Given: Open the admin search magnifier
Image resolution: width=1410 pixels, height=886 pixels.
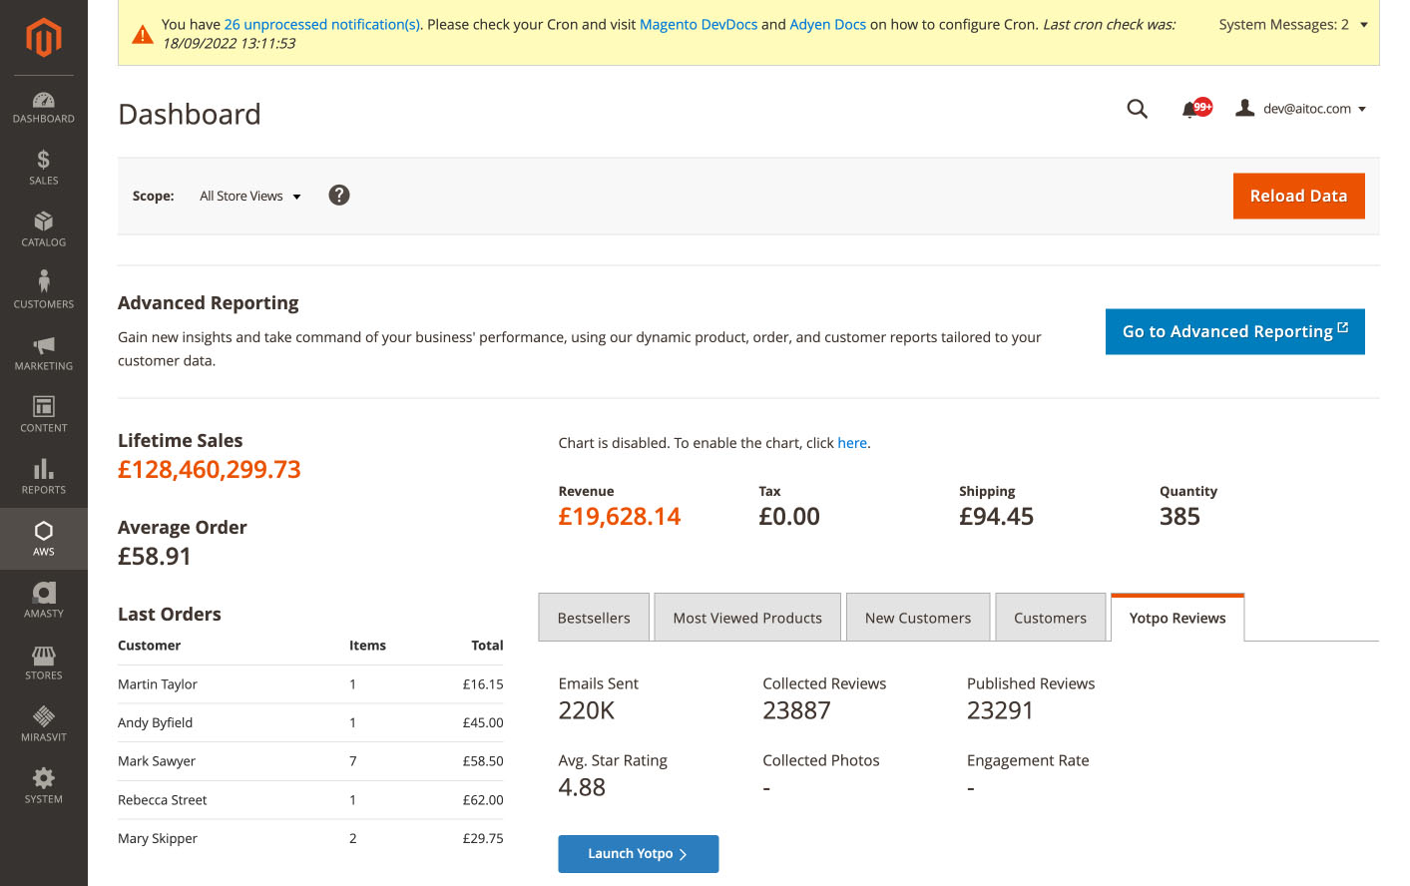Looking at the screenshot, I should (1137, 109).
